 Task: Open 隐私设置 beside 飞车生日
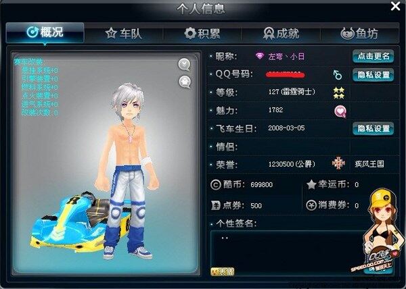pyautogui.click(x=373, y=128)
